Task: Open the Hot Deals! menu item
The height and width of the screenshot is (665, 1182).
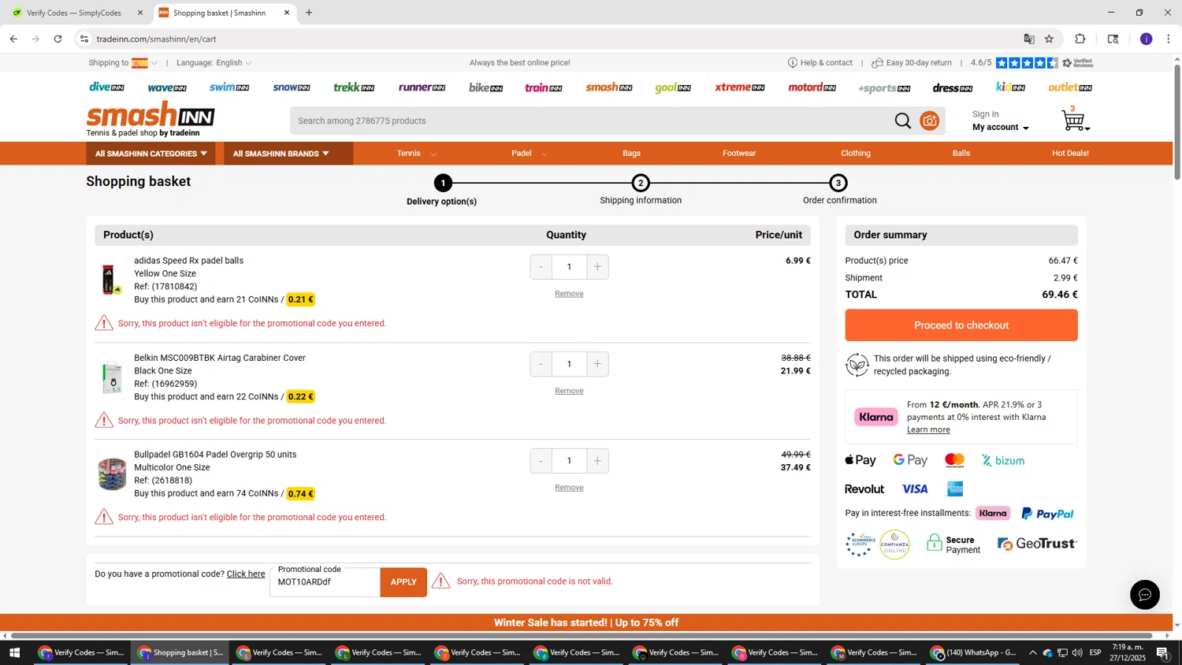Action: tap(1070, 154)
